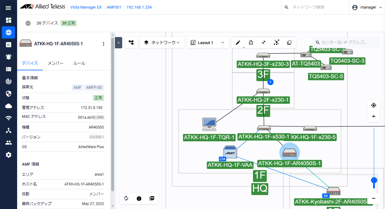
Task: Open the ネットワーク layer dropdown
Action: (162, 43)
